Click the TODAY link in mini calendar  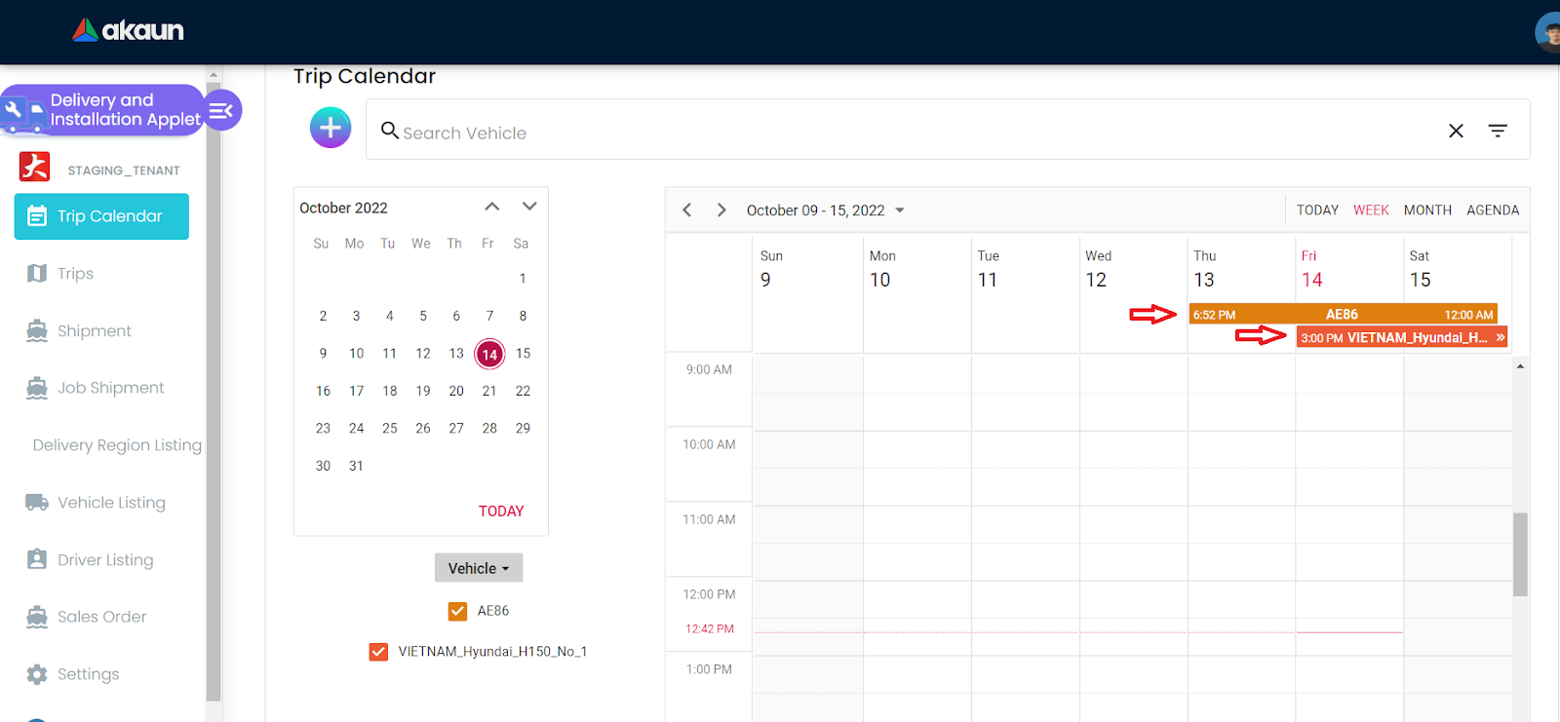click(501, 512)
